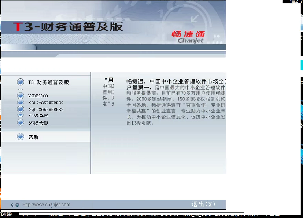This screenshot has height=218, width=303.
Task: Open the 帮助 help entry
Action: (33, 137)
